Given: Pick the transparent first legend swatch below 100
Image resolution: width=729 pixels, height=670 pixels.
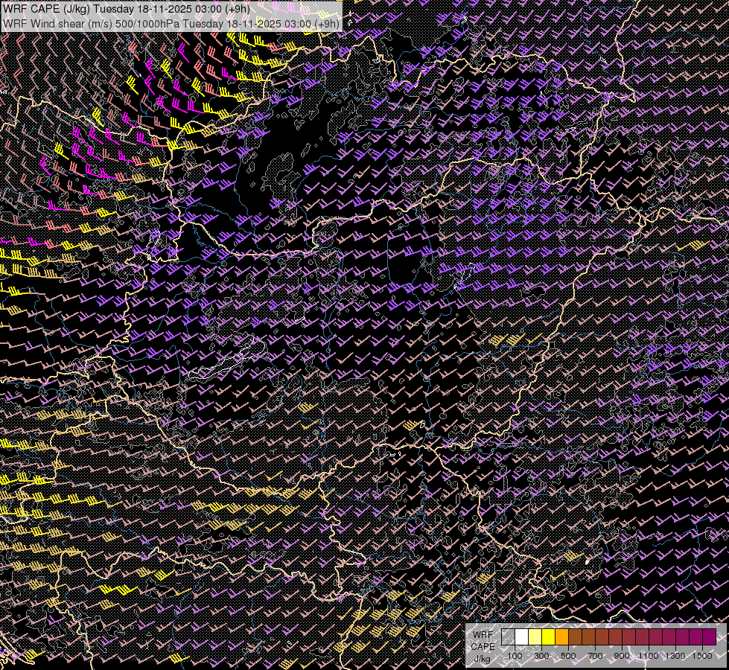Looking at the screenshot, I should pyautogui.click(x=508, y=636).
